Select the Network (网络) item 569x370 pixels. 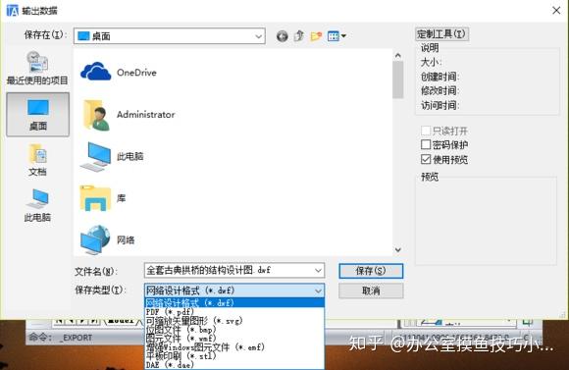107,240
